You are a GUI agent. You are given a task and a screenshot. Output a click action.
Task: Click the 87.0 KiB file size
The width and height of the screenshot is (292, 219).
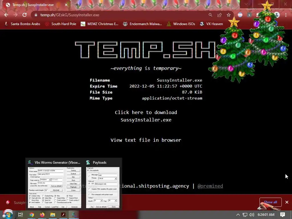[192, 92]
